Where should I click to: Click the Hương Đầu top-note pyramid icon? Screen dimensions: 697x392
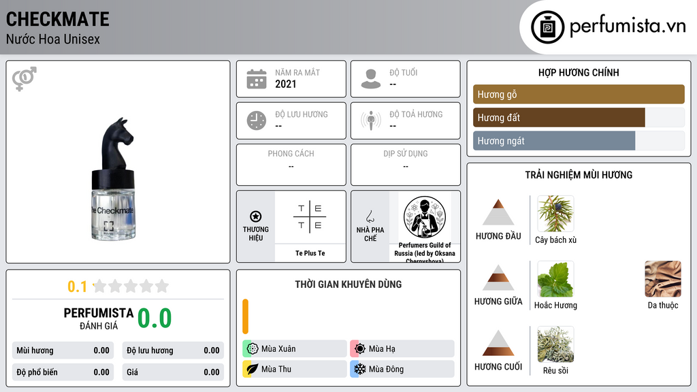point(498,212)
